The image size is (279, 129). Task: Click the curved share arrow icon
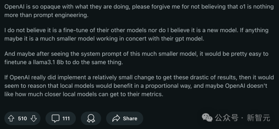116,118
